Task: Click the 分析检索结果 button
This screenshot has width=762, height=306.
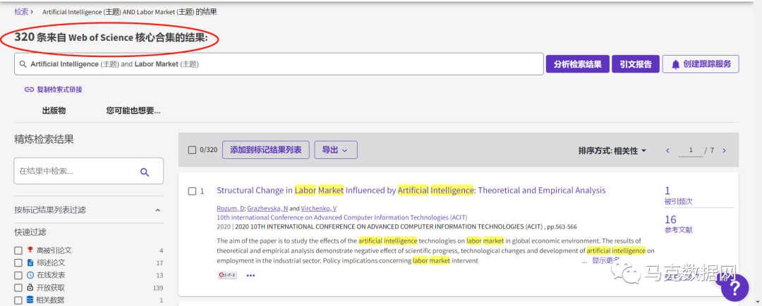Action: (577, 64)
